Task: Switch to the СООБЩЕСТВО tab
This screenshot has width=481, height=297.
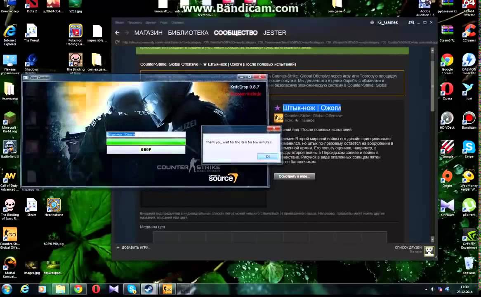Action: click(236, 33)
